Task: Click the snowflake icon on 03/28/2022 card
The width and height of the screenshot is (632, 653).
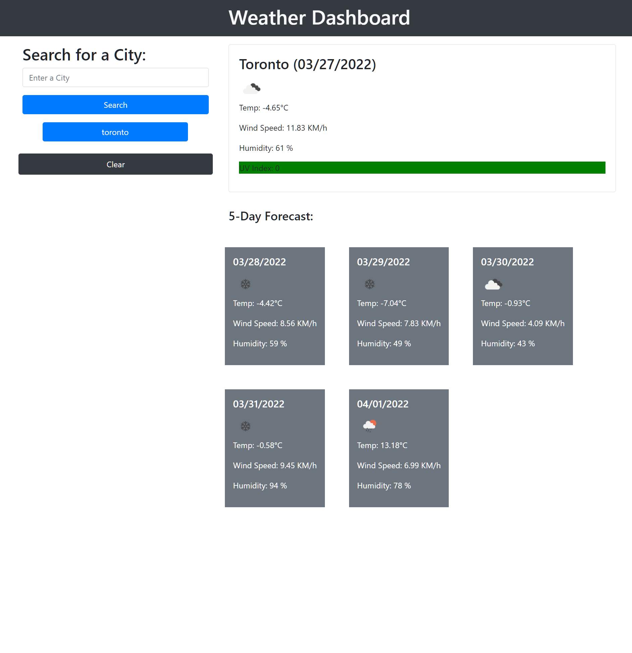Action: click(246, 284)
